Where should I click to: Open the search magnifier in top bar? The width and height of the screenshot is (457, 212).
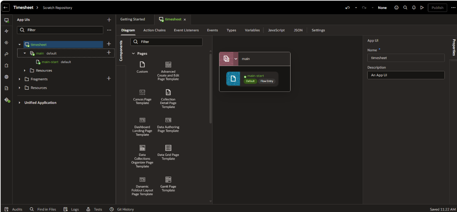(x=405, y=8)
